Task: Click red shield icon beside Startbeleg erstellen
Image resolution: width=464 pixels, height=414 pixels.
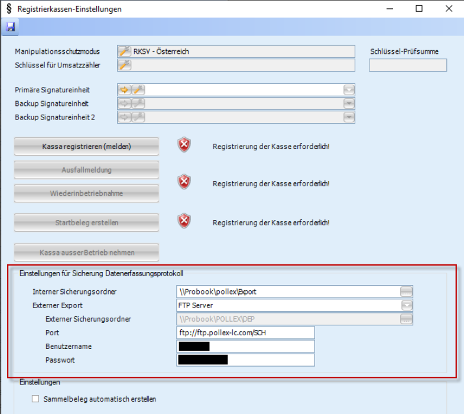Action: click(x=184, y=222)
